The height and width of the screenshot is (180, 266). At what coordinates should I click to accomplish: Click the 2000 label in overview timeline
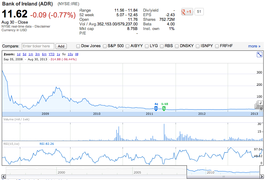61,172
